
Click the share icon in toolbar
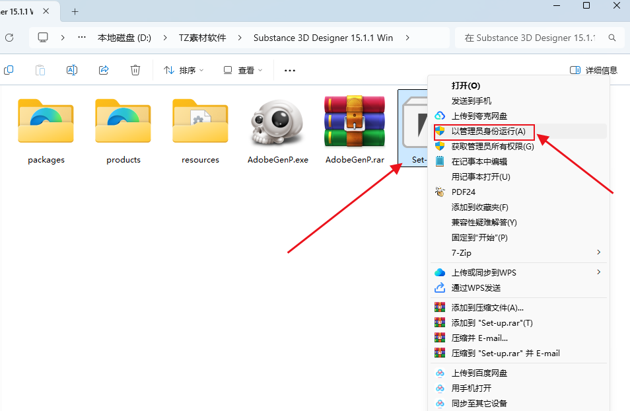[x=104, y=71]
